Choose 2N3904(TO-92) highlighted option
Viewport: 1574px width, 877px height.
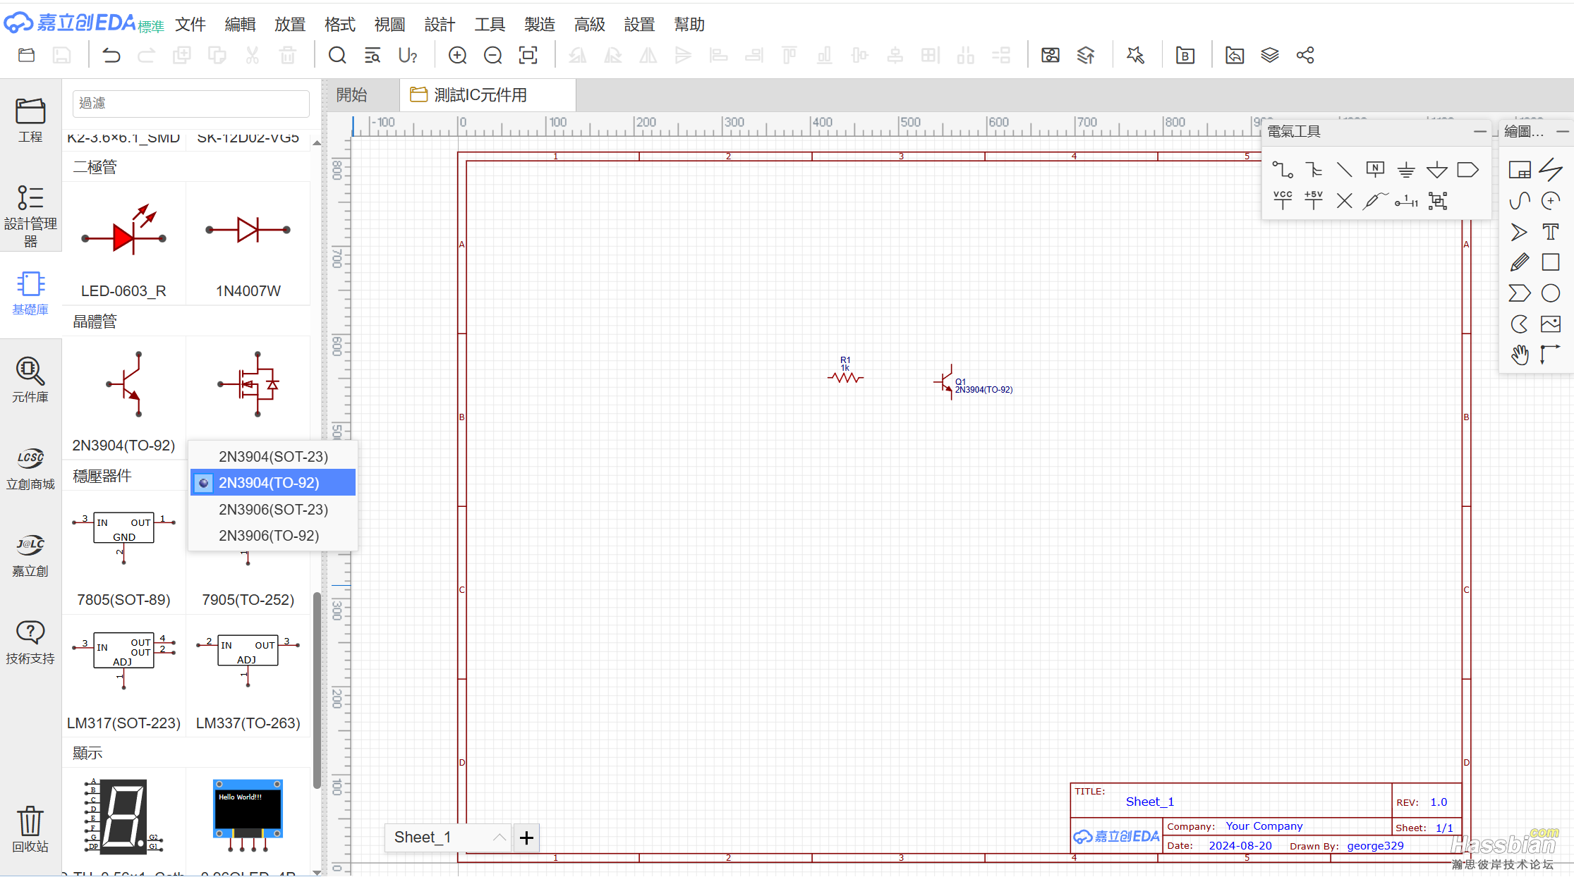point(273,483)
